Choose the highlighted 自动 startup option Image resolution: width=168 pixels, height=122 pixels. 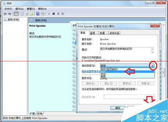[x=127, y=72]
